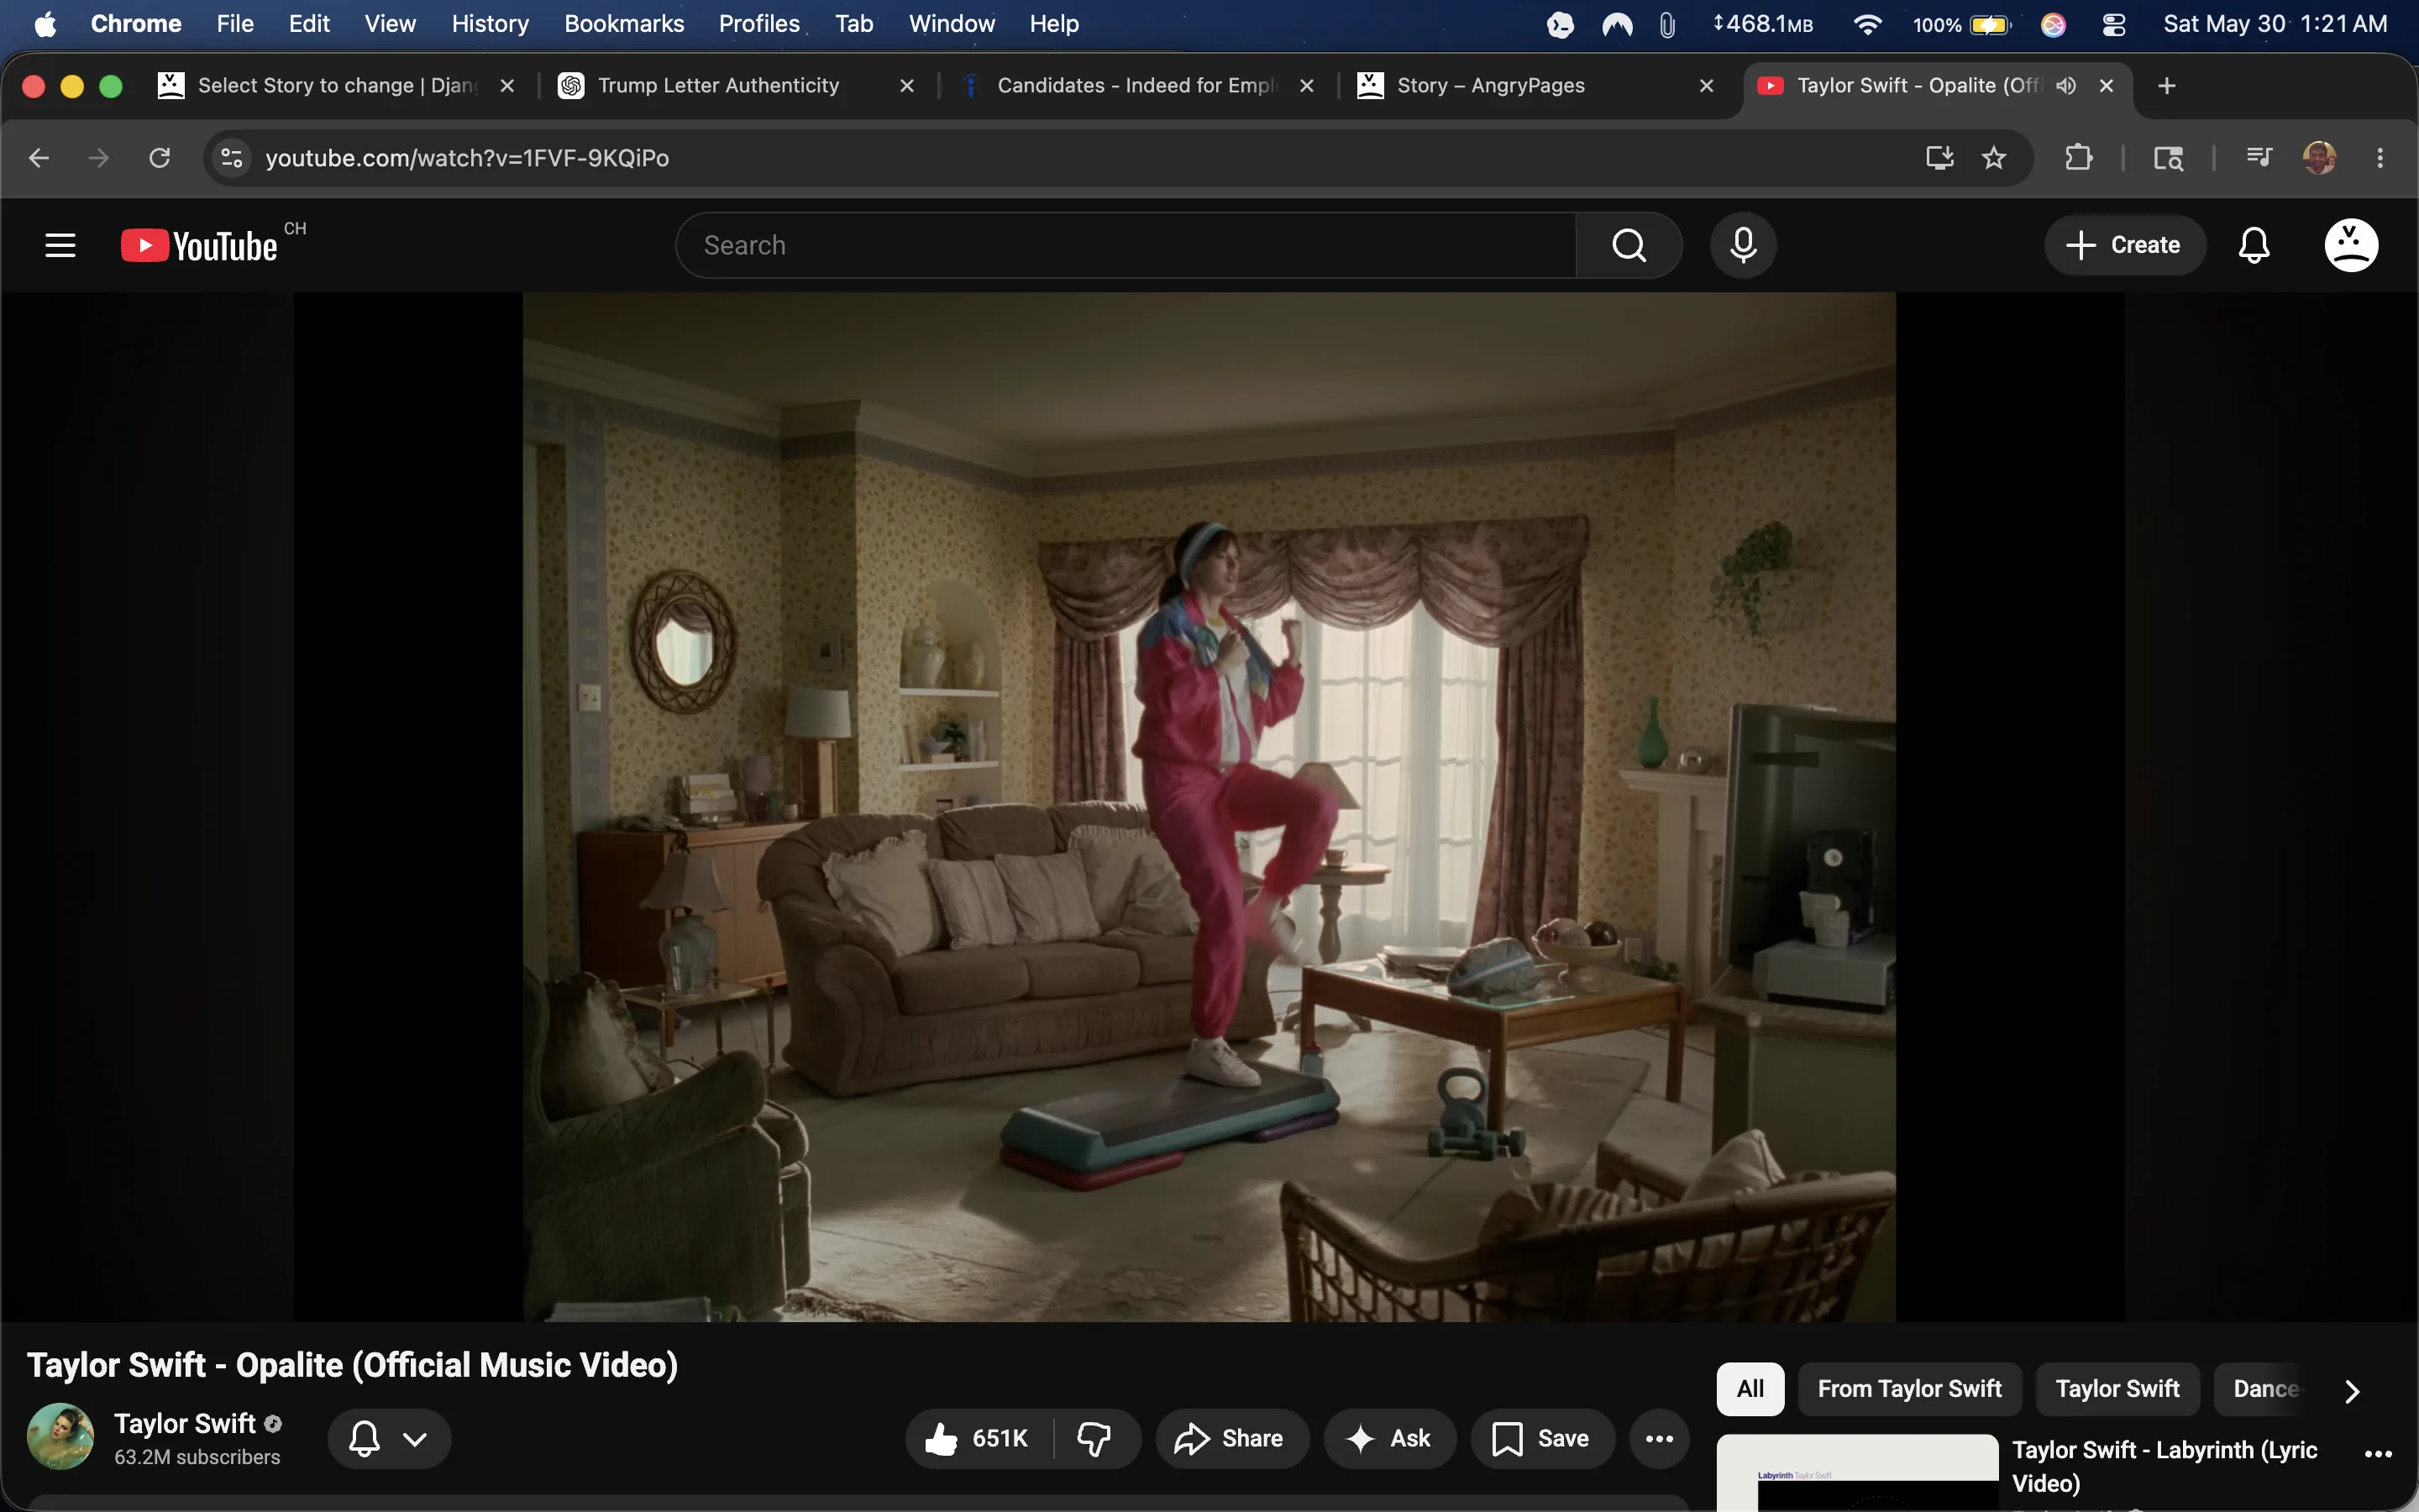Start voice search with the microphone icon

1744,245
